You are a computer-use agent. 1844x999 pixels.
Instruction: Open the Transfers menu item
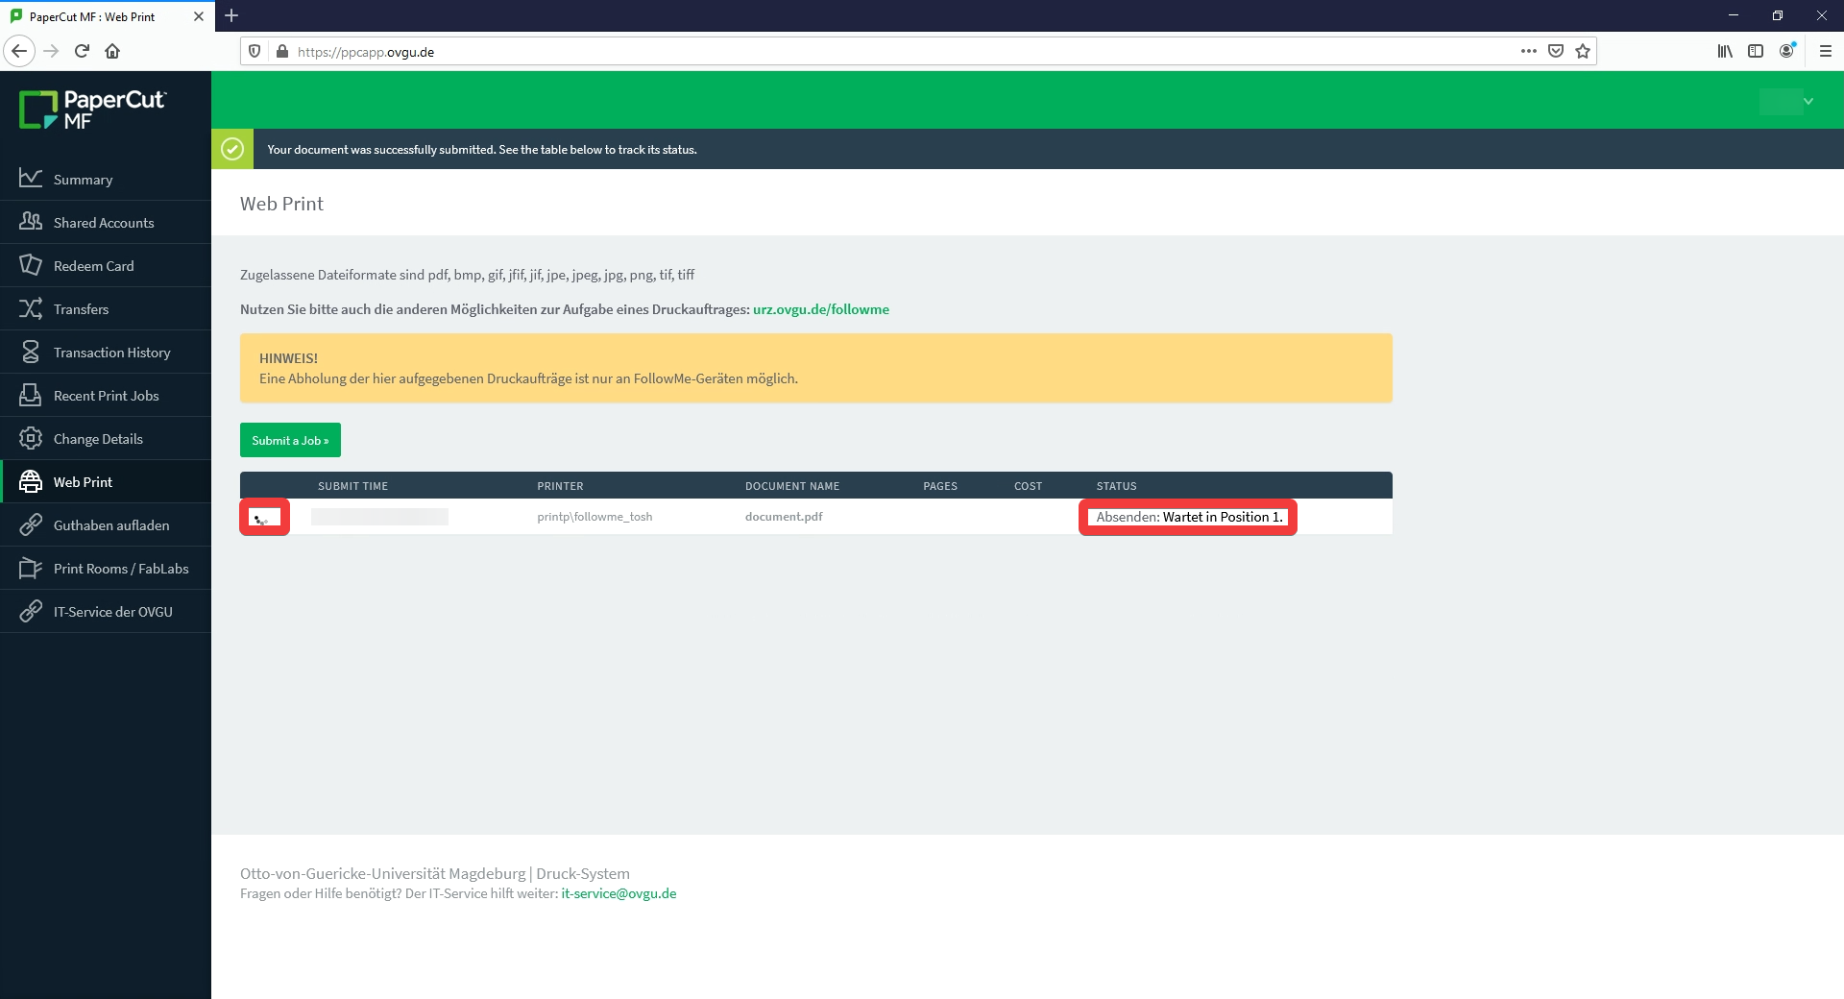(x=106, y=308)
